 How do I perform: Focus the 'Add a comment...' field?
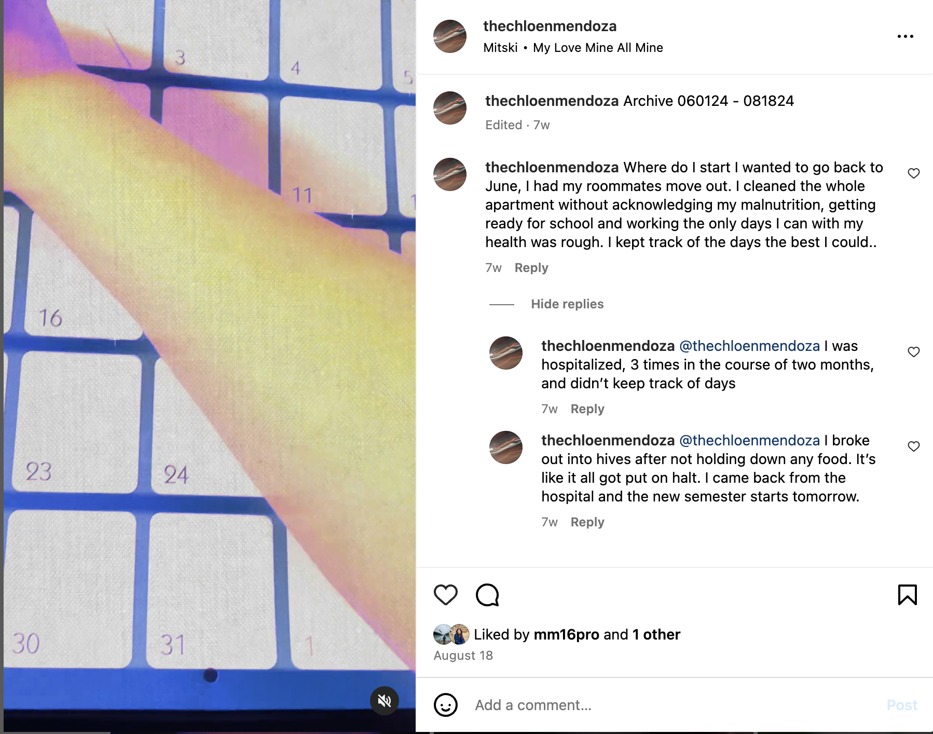tap(675, 705)
